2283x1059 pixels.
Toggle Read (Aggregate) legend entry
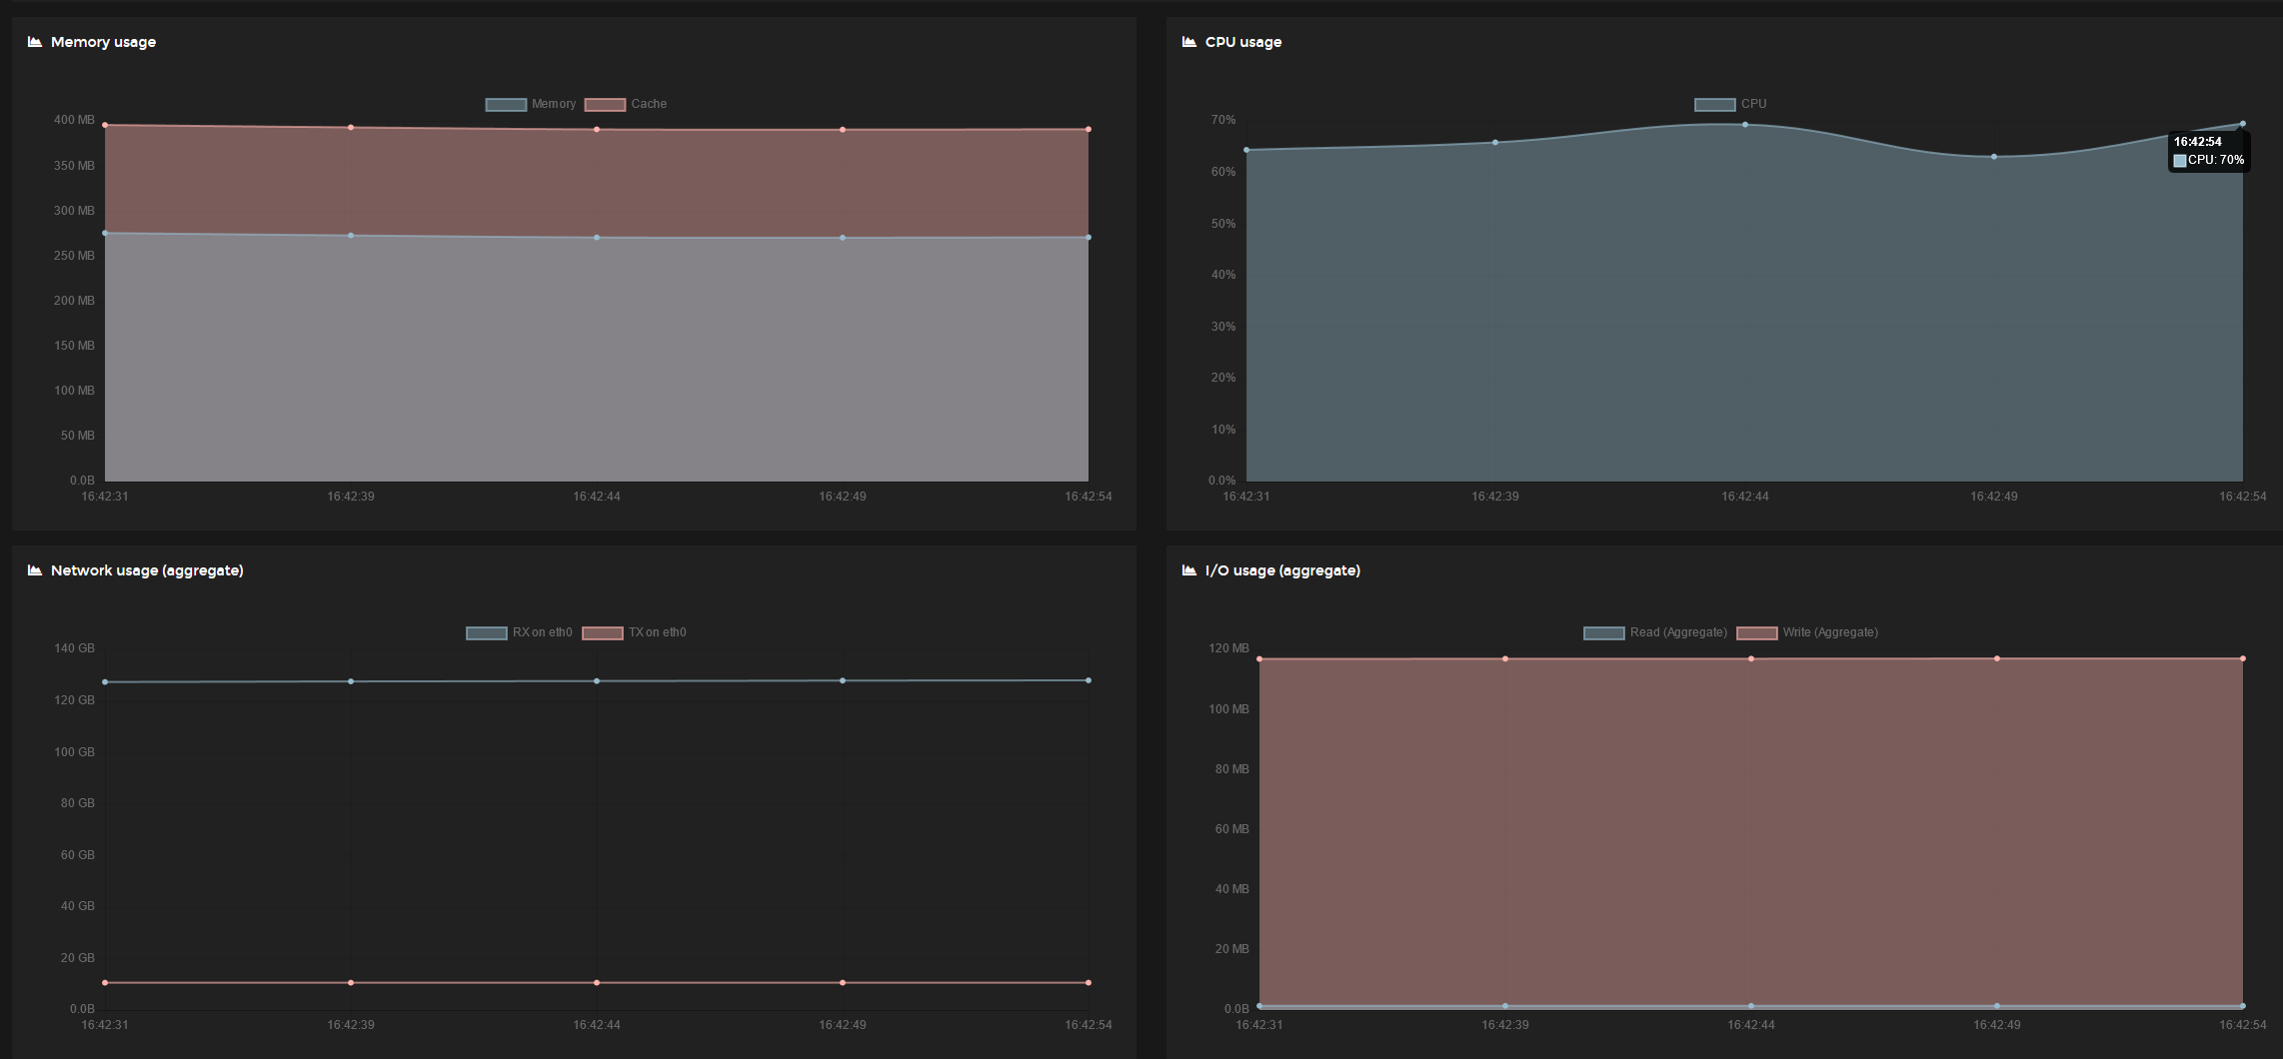click(x=1655, y=632)
